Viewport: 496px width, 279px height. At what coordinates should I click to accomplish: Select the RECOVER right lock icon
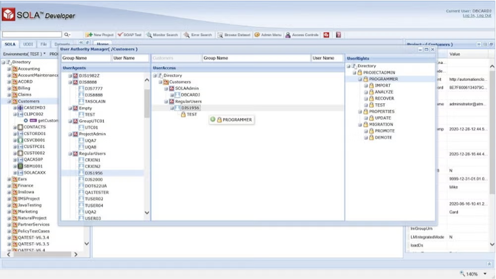tap(372, 98)
